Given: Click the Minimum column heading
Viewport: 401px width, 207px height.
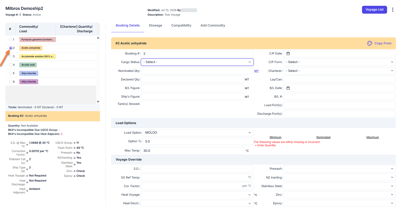Looking at the screenshot, I should point(275,137).
